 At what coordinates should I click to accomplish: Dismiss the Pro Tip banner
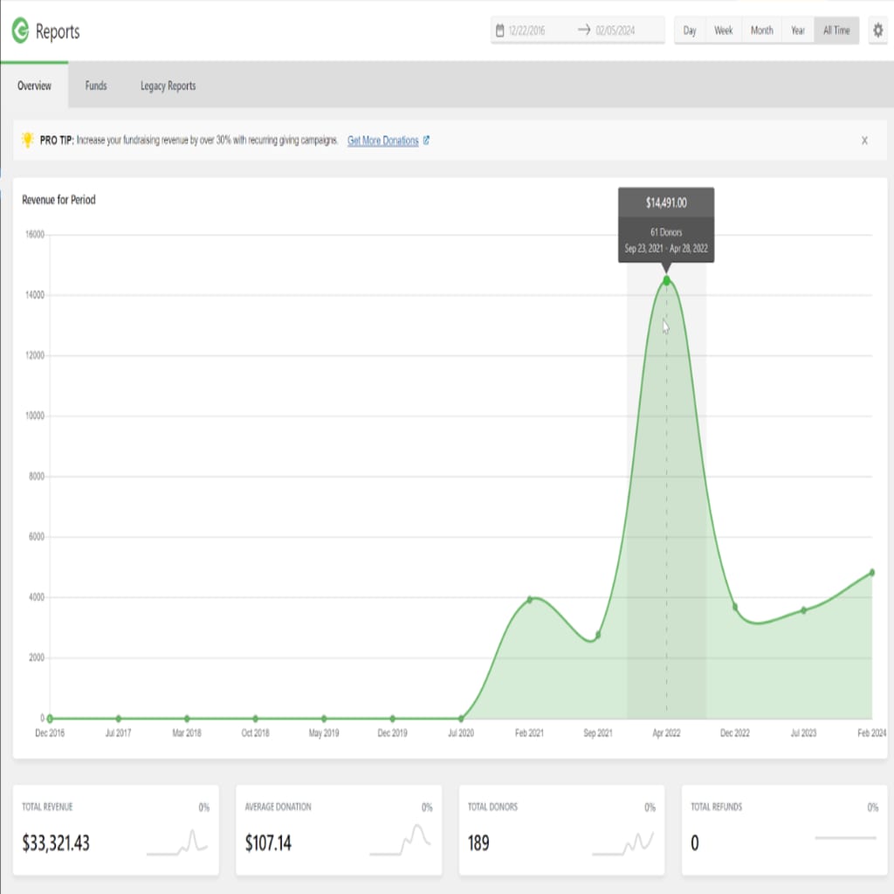(x=864, y=141)
